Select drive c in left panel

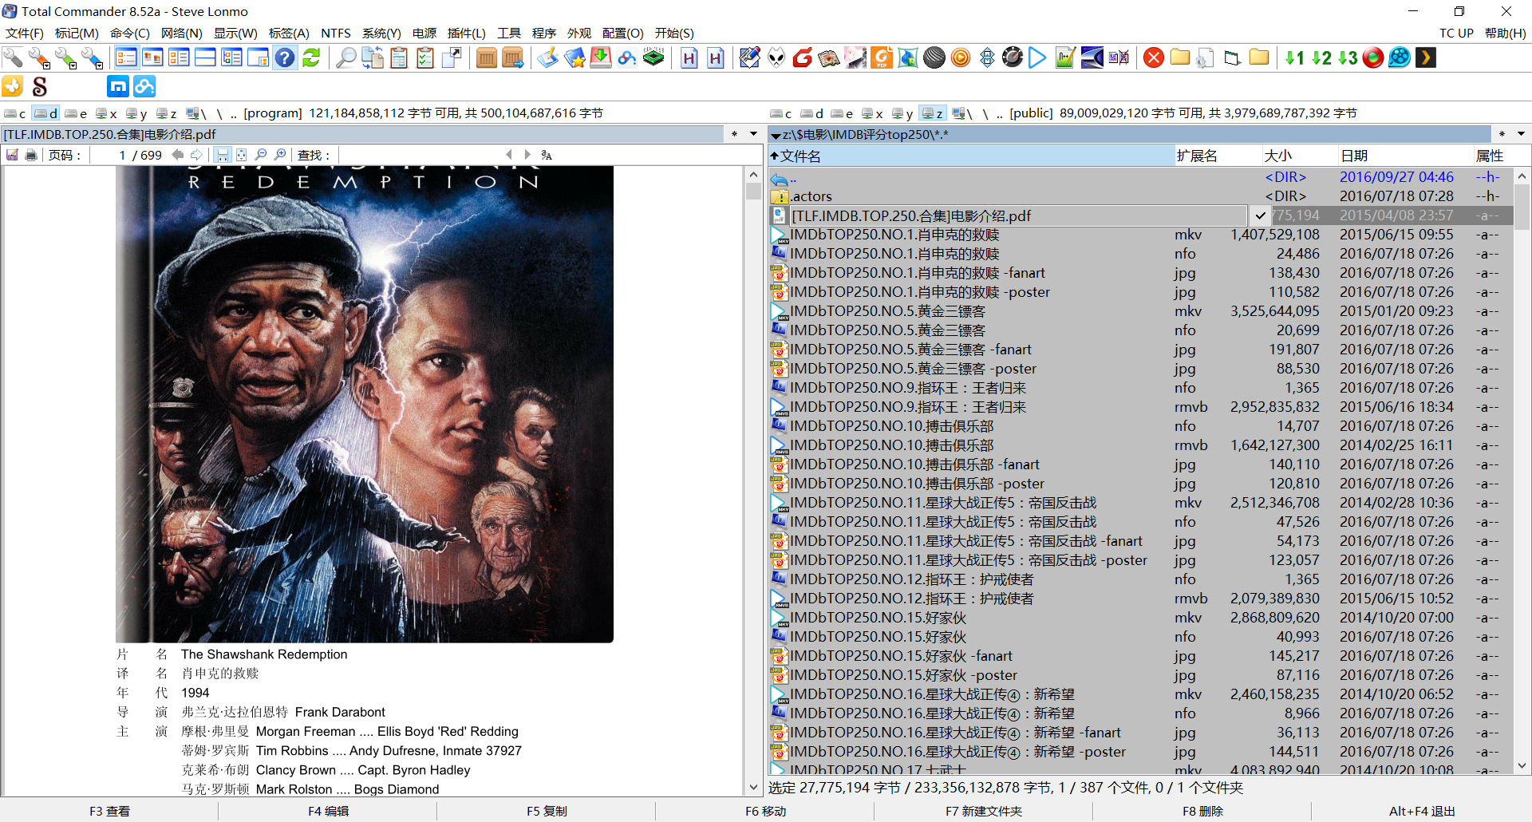(x=15, y=113)
